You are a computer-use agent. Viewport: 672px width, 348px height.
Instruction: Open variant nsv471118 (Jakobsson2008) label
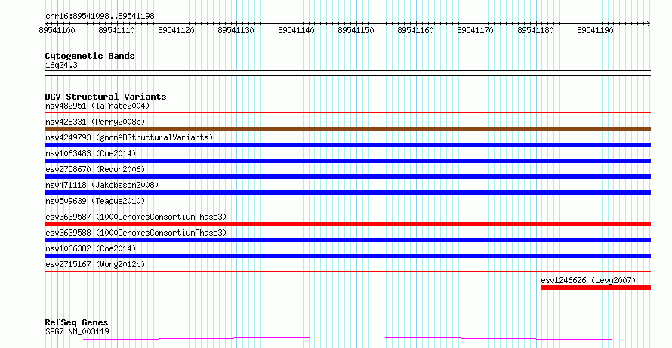pyautogui.click(x=102, y=185)
